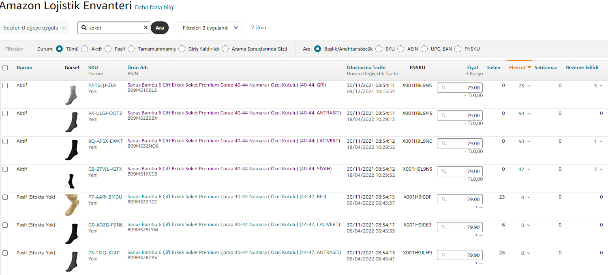Edit price field for GB-ZTWL-42FX
The image size is (608, 275).
point(460,171)
